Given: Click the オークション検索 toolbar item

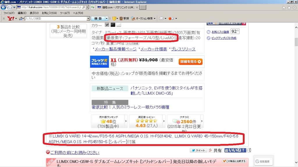Looking at the screenshot, I should pos(142,18).
